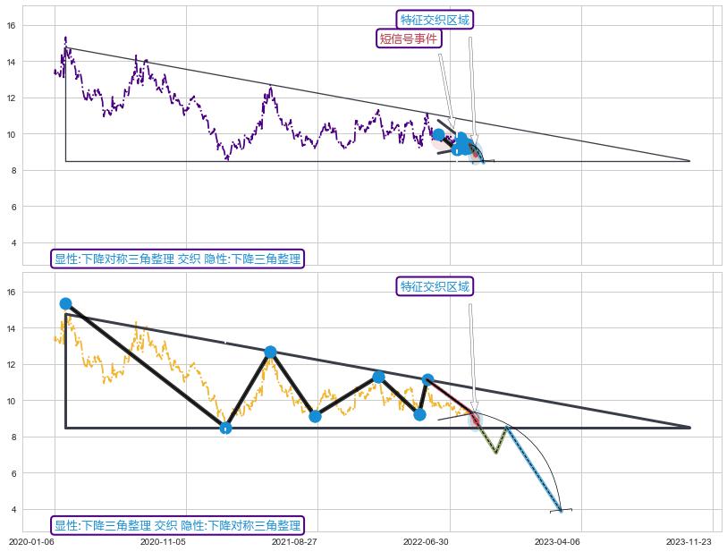Select 特征交织区域 label in the bottom chart
Screen dimensions: 727x552
tap(435, 286)
